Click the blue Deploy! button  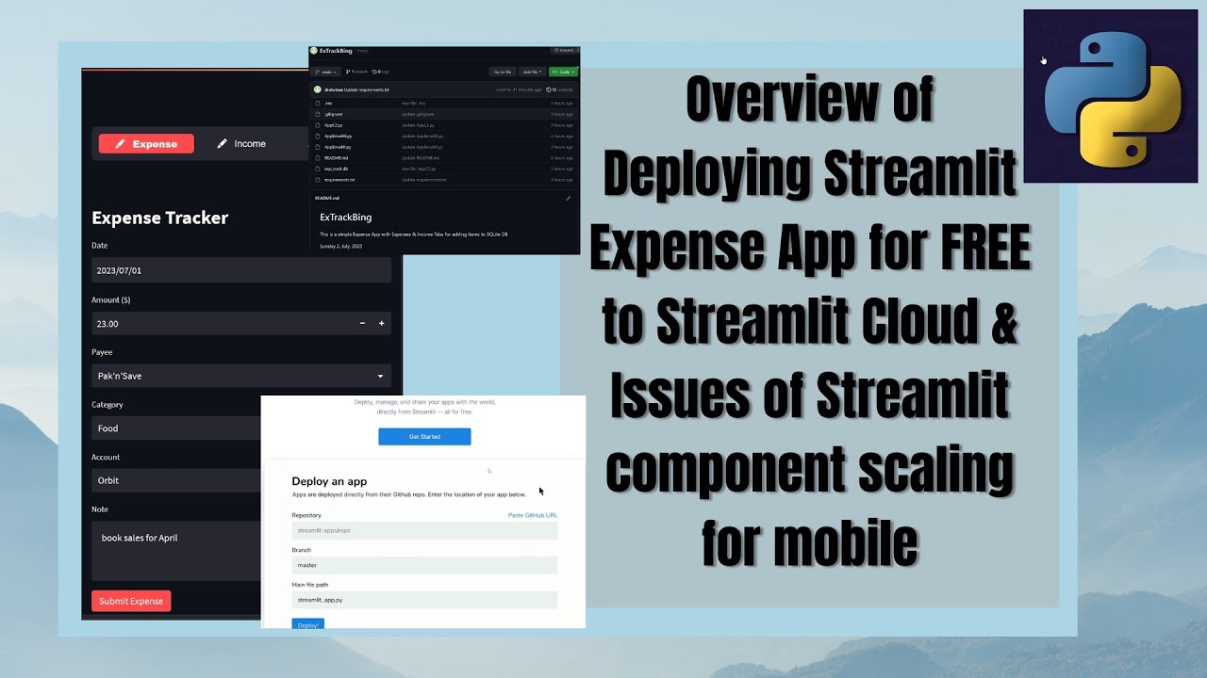307,624
